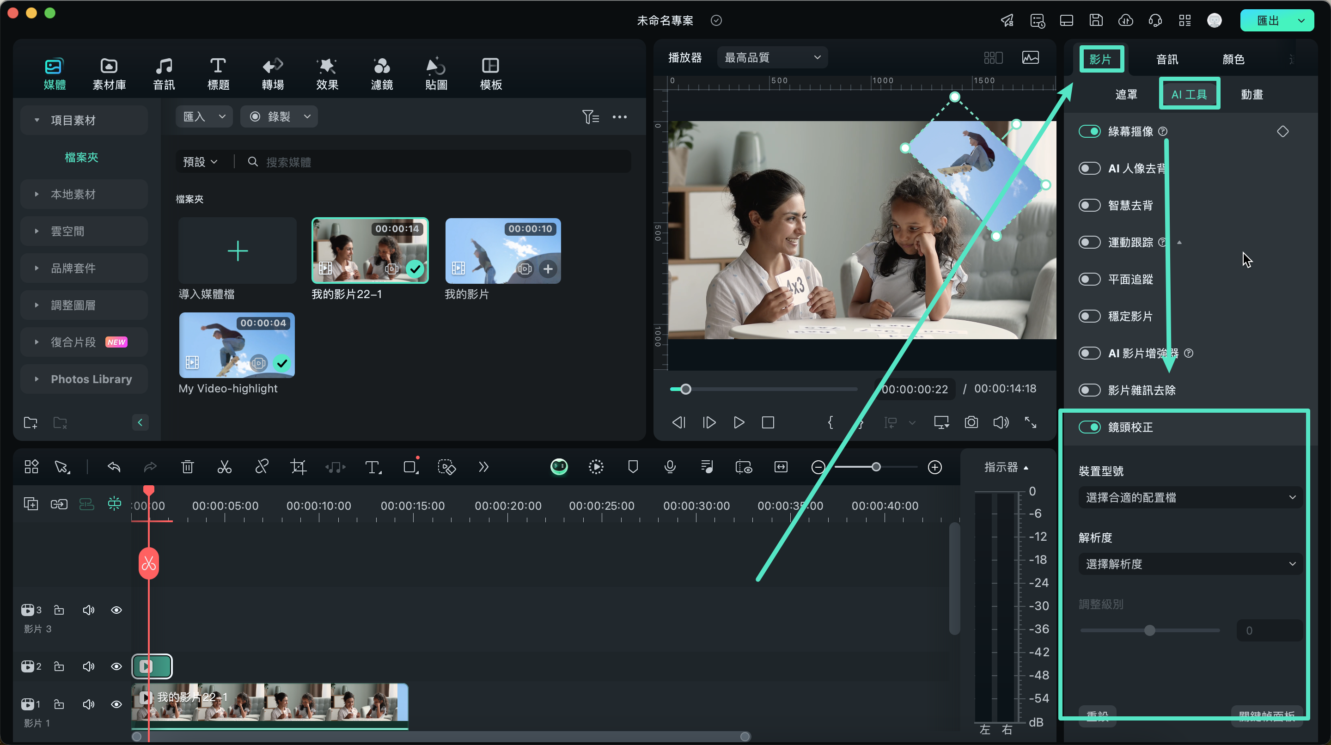Image resolution: width=1331 pixels, height=745 pixels.
Task: Switch to the 音訊 properties tab
Action: (1167, 60)
